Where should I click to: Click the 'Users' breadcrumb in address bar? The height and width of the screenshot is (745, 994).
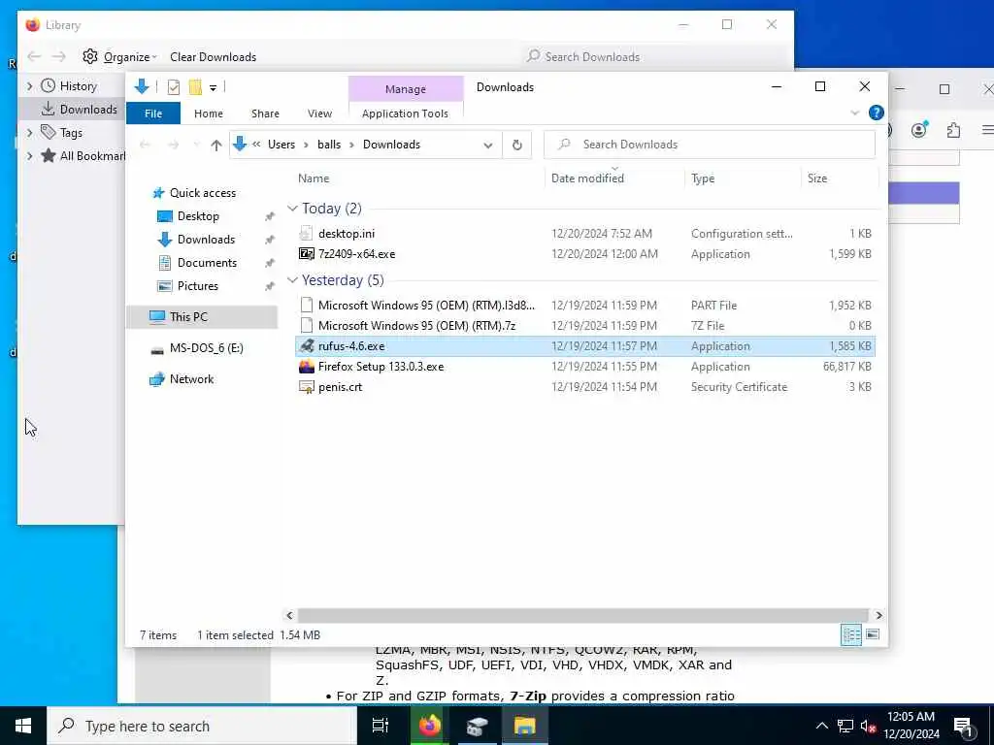coord(281,145)
